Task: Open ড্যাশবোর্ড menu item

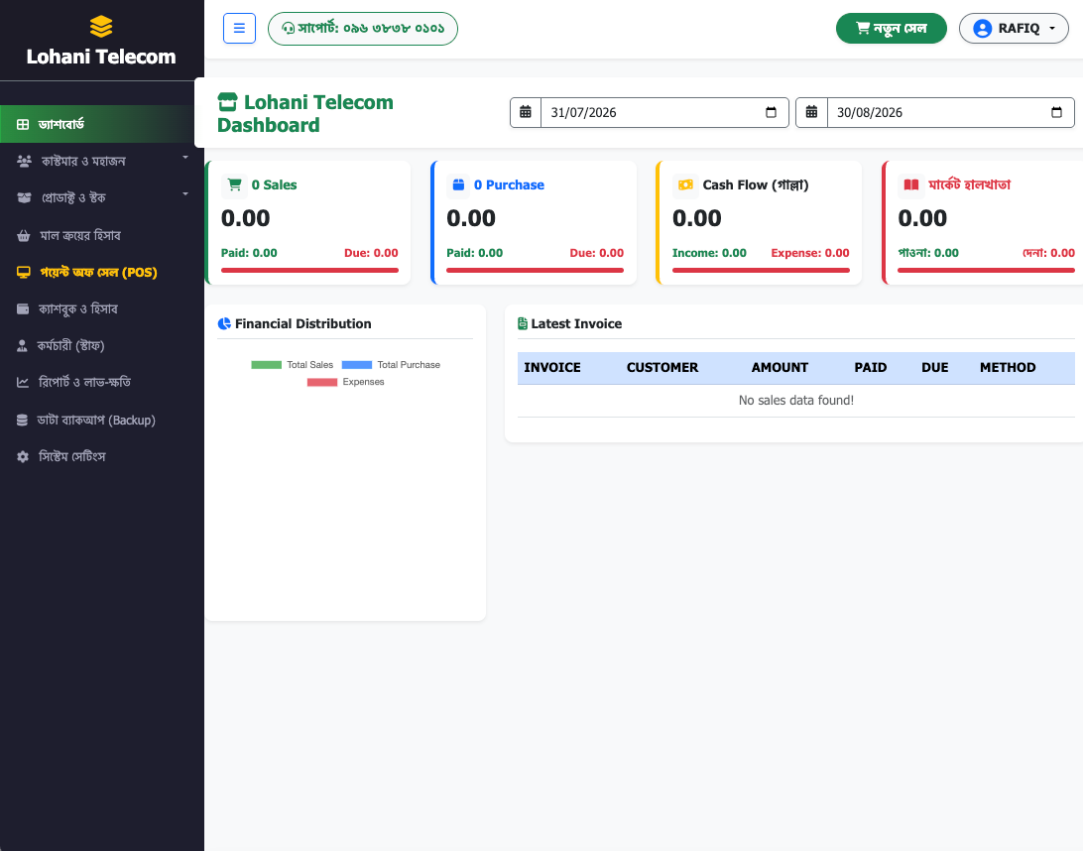Action: coord(97,124)
